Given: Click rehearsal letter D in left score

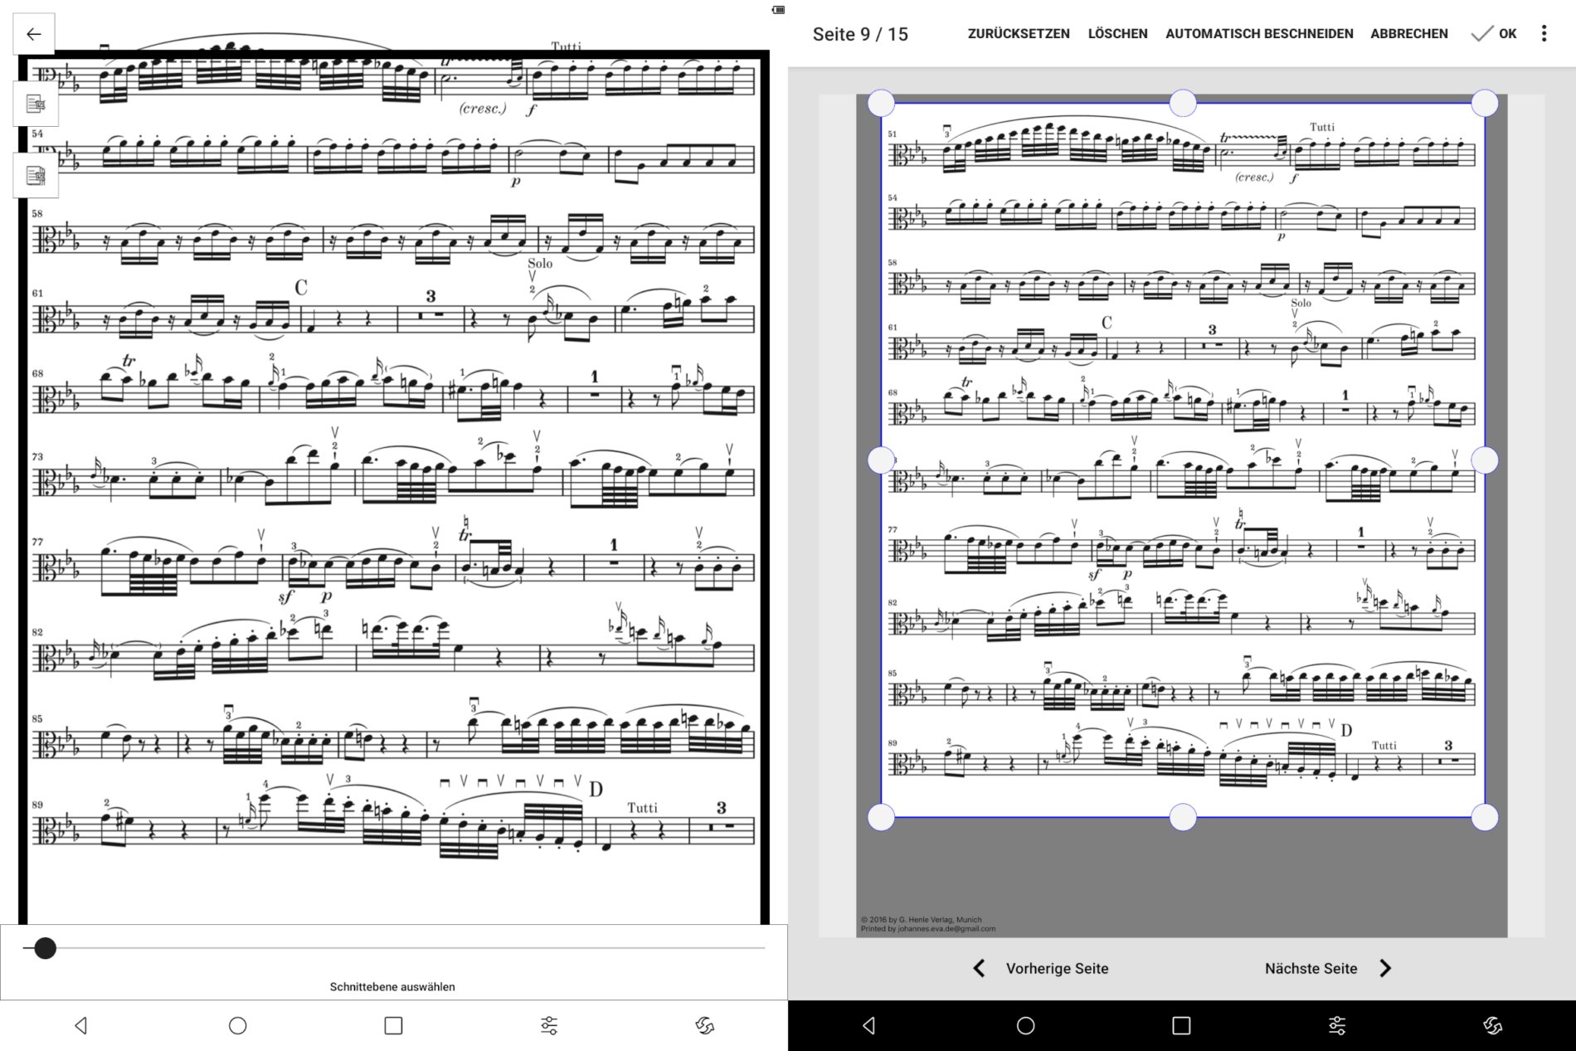Looking at the screenshot, I should point(596,789).
